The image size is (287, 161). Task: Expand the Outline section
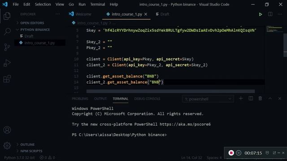27,144
